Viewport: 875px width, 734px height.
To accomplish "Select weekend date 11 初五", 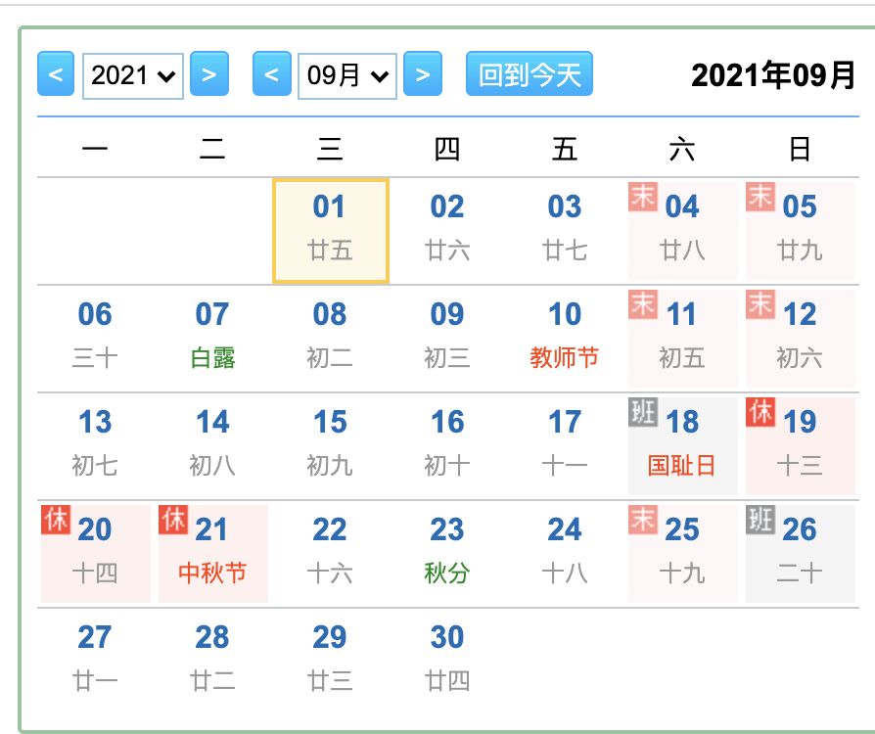I will (x=682, y=339).
